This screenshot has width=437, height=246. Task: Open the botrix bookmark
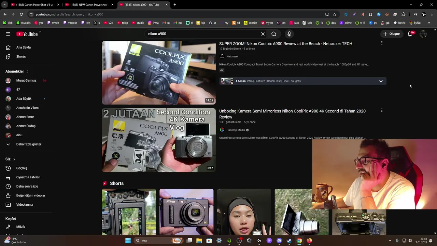click(x=399, y=23)
